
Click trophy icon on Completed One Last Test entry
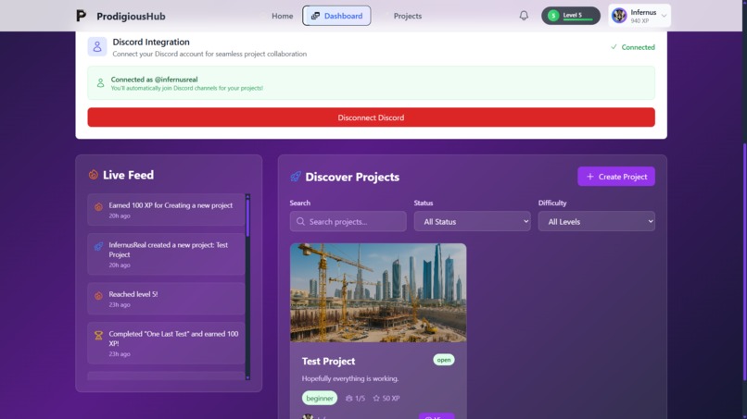(x=98, y=336)
